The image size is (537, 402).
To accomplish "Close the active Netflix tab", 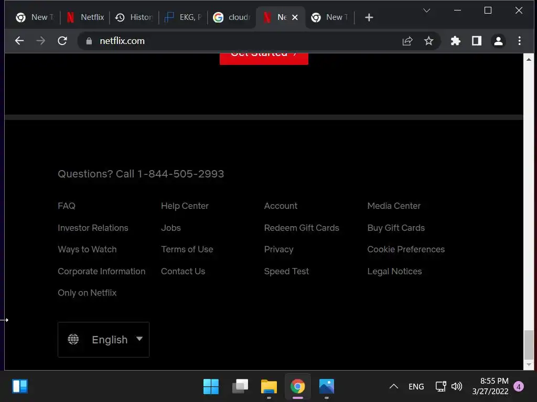I will 295,17.
